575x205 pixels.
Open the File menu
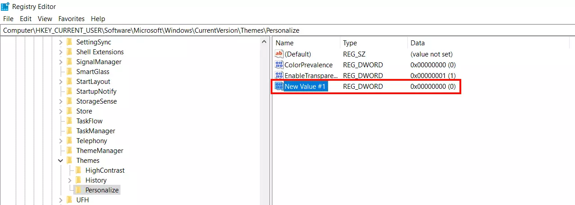click(x=8, y=19)
